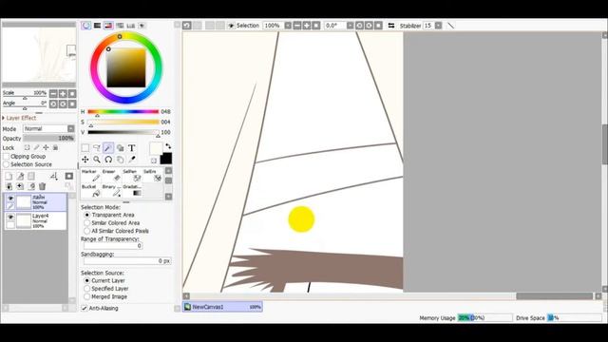The width and height of the screenshot is (608, 342).
Task: Select the zoom magnifier tool
Action: (x=97, y=160)
